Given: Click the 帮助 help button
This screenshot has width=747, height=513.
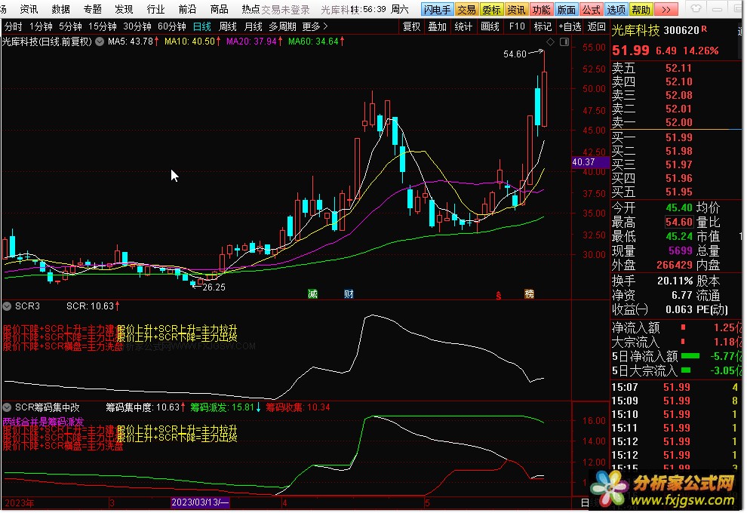Looking at the screenshot, I should pyautogui.click(x=641, y=10).
